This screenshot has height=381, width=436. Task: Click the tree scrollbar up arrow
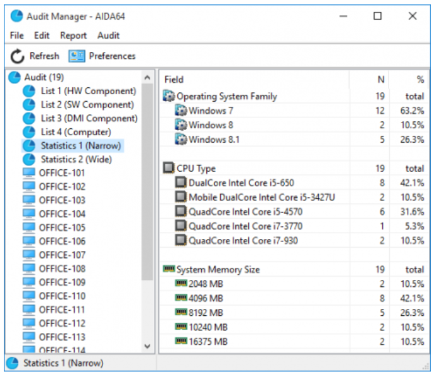click(147, 78)
